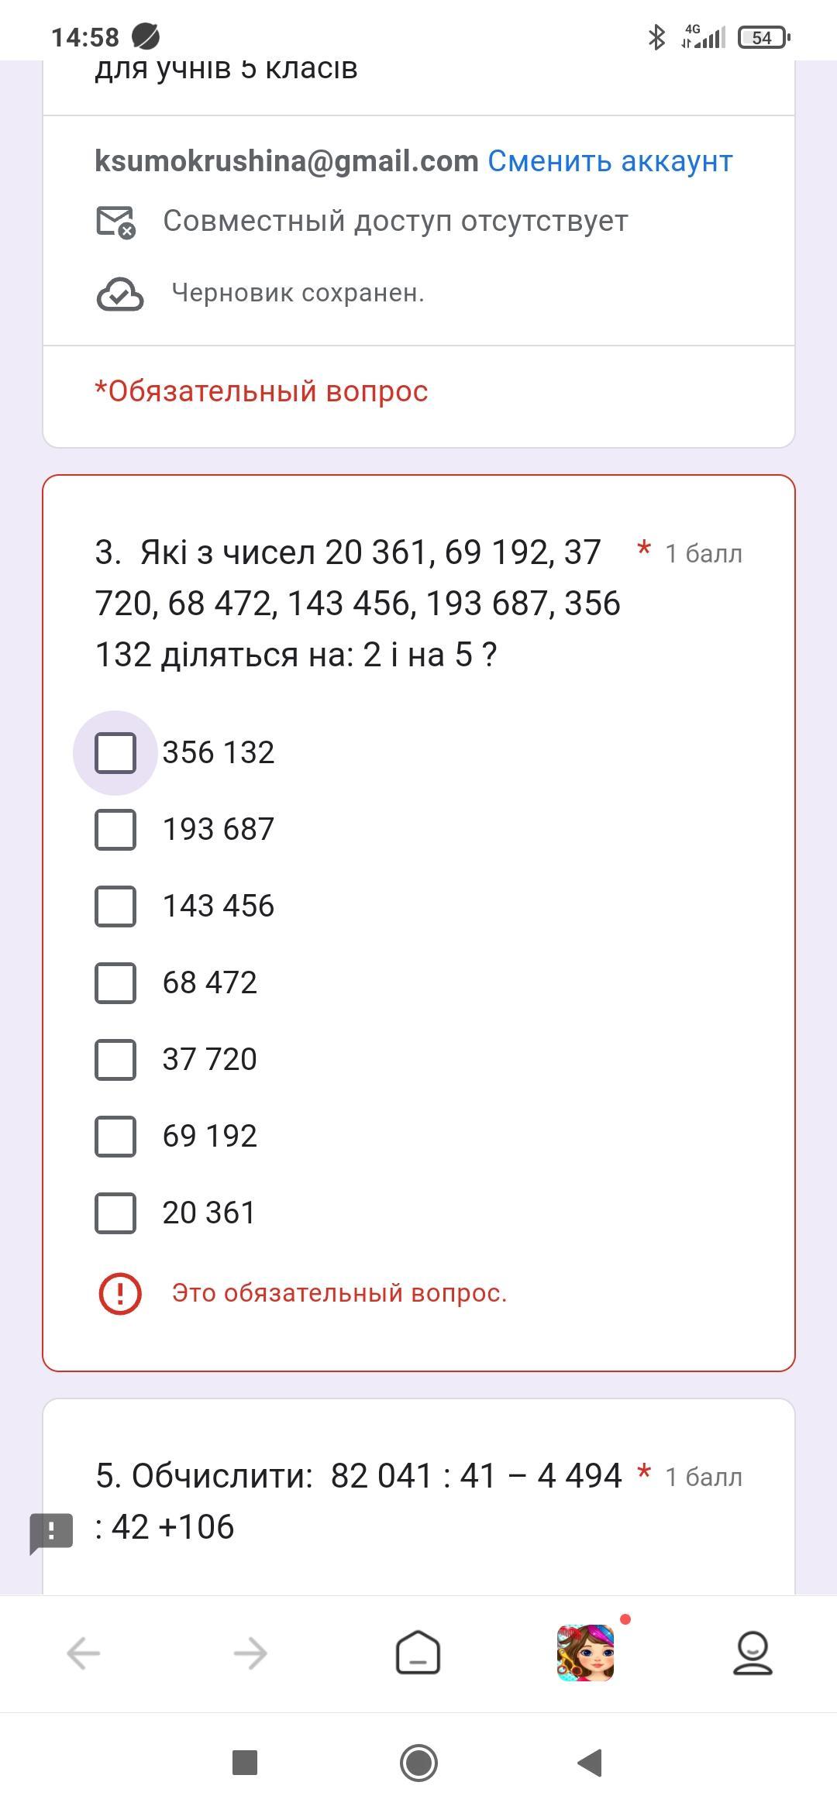
Task: Toggle the 193 687 checkbox
Action: pyautogui.click(x=115, y=830)
